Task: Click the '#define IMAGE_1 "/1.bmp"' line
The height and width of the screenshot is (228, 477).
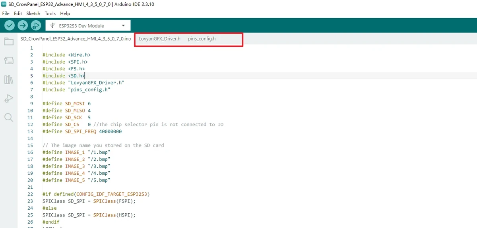Action: (76, 152)
